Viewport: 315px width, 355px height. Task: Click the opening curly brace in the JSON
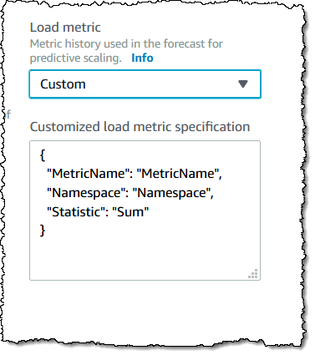point(43,155)
